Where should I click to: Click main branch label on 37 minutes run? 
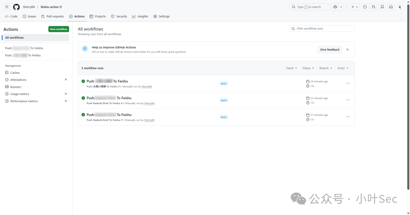coord(224,117)
